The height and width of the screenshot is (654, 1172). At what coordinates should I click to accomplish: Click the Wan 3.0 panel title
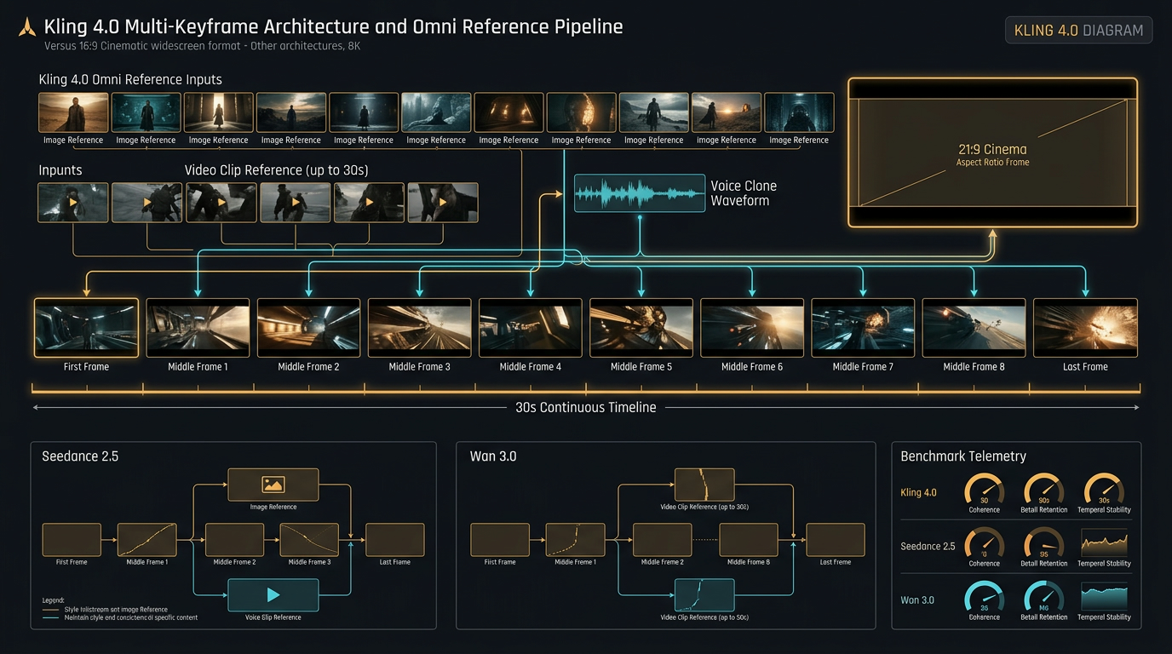tap(493, 456)
